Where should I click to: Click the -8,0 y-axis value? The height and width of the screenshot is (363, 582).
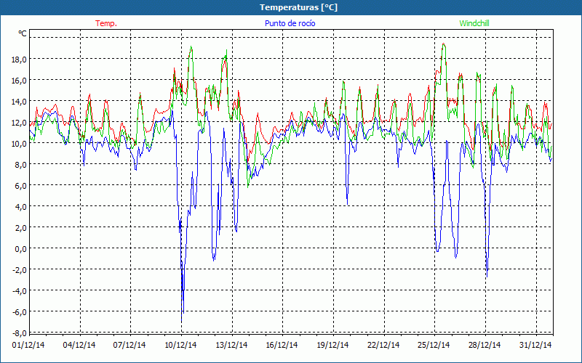coord(20,333)
